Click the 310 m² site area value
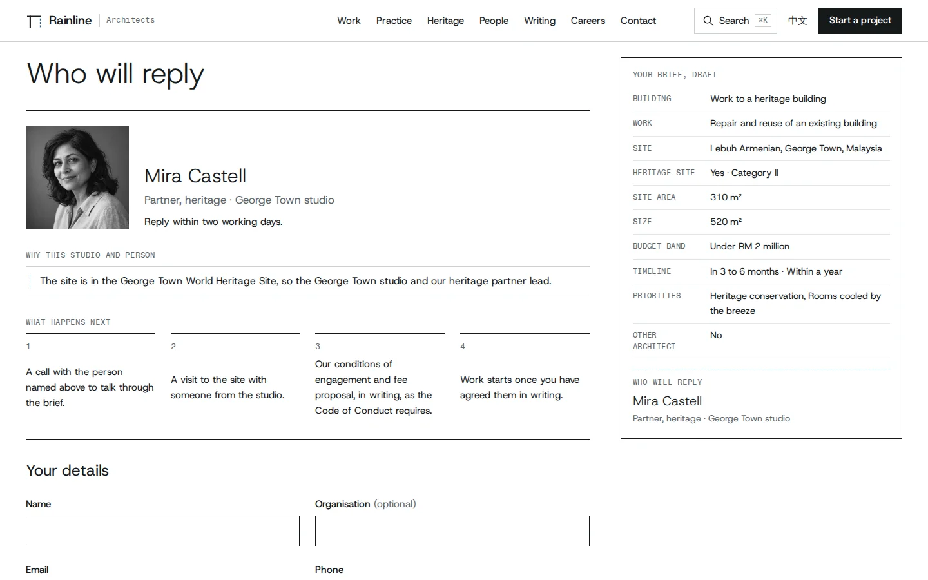Screen dimensions: 928x580 726,197
